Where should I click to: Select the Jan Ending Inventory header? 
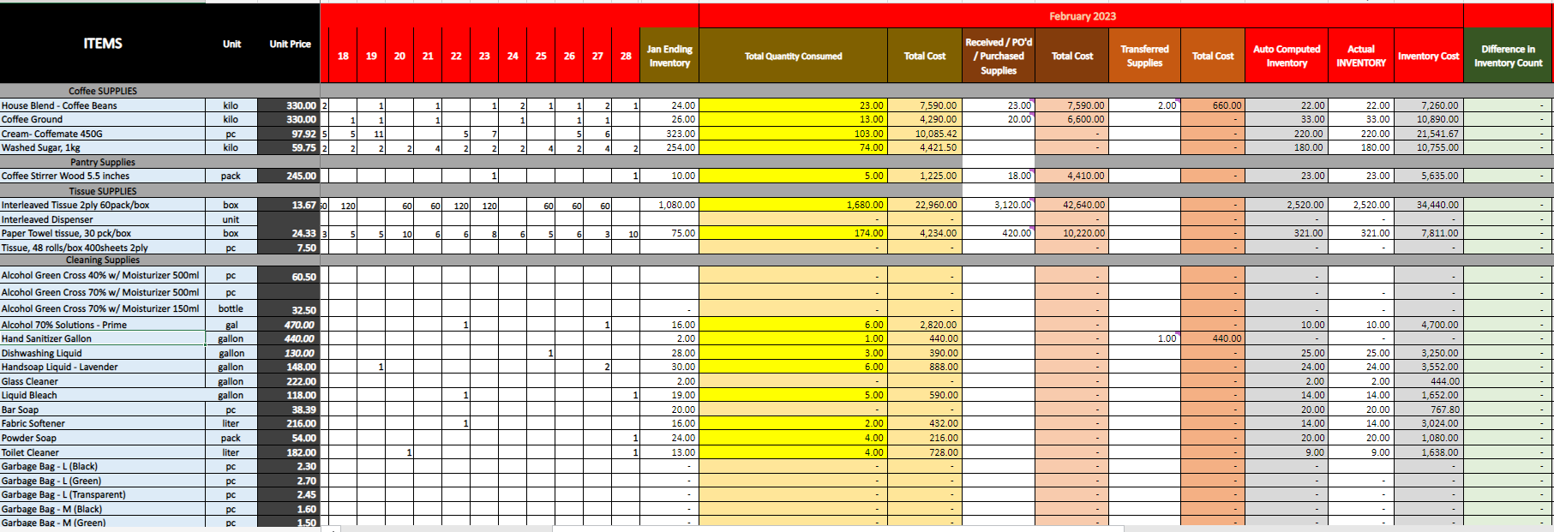(669, 56)
